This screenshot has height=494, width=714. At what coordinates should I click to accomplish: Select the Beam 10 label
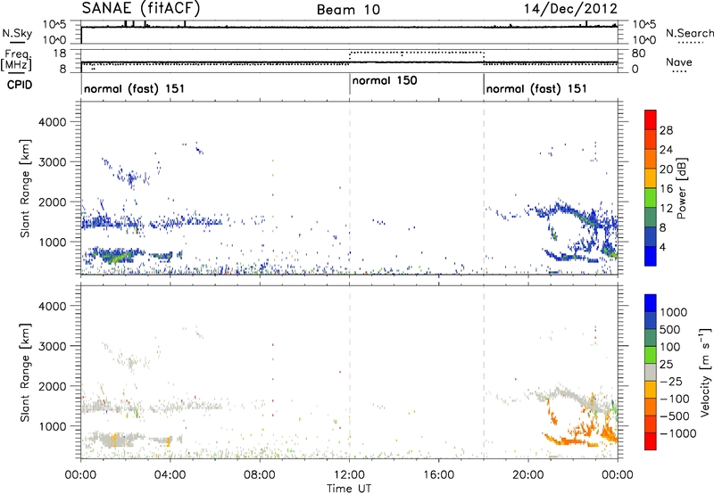348,10
